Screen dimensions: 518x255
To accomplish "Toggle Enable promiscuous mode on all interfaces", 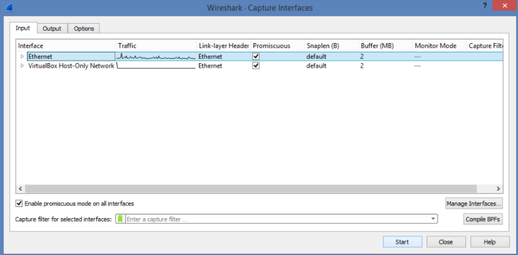I will coord(19,204).
